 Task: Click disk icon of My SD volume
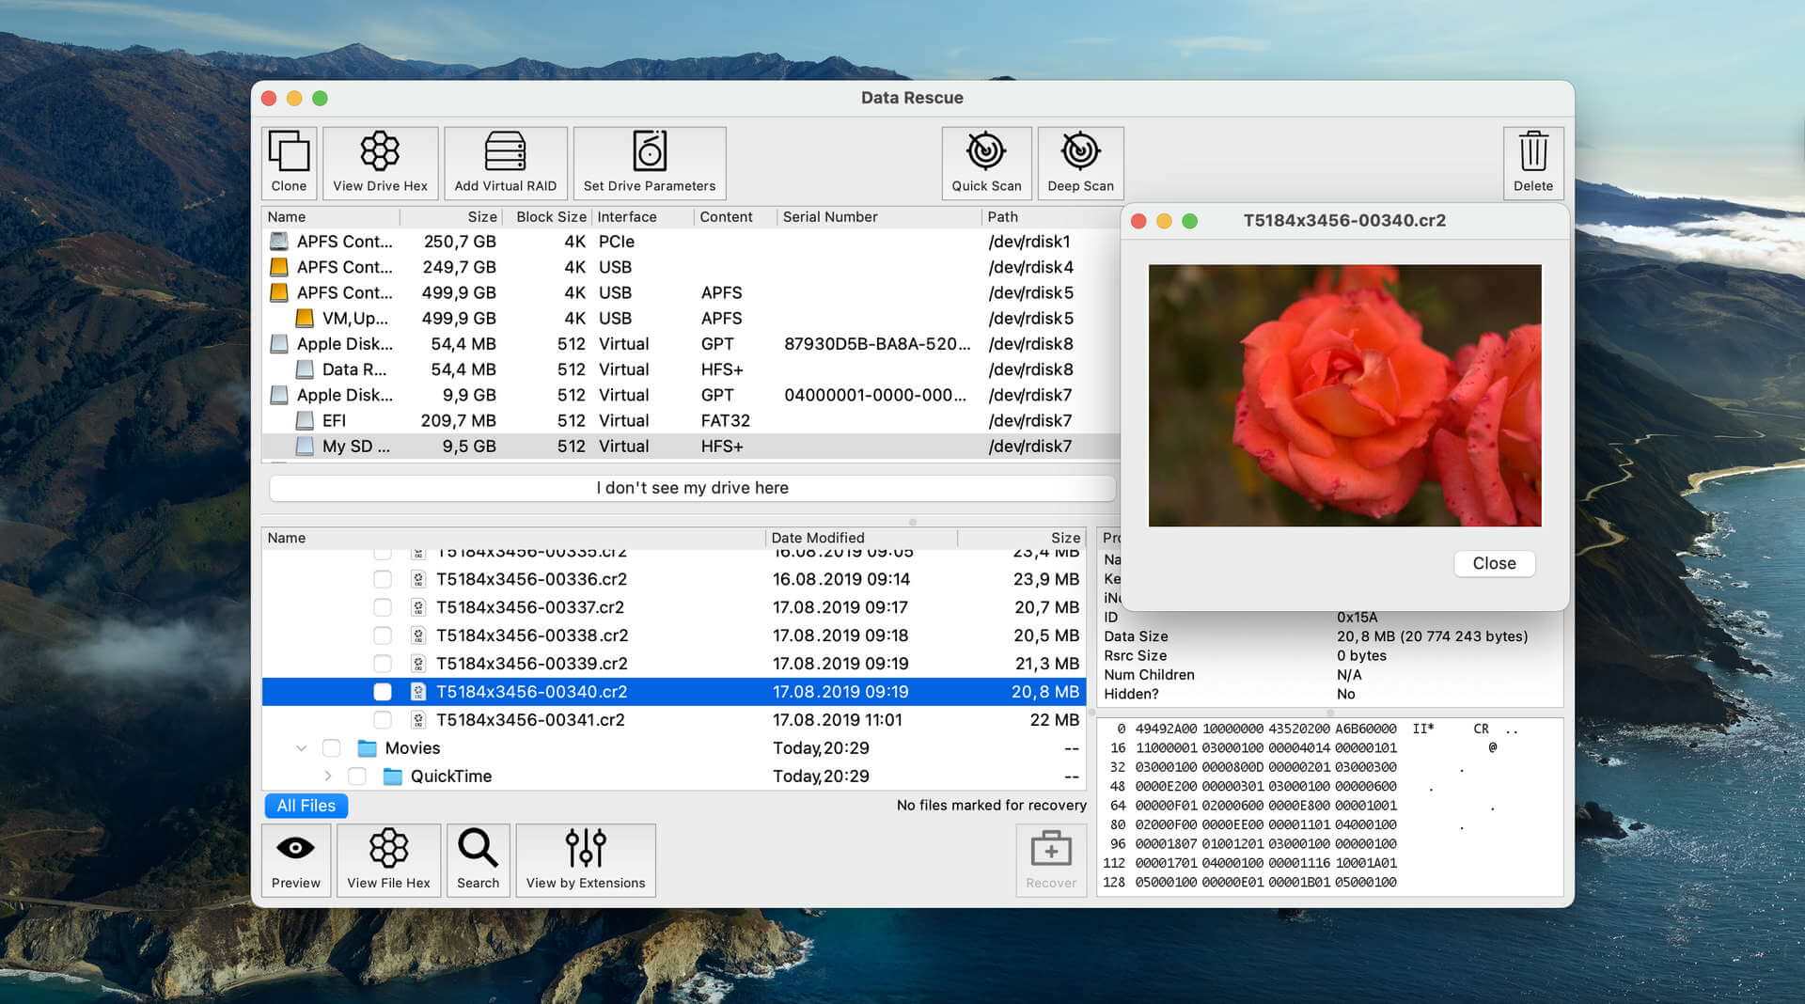pos(305,446)
